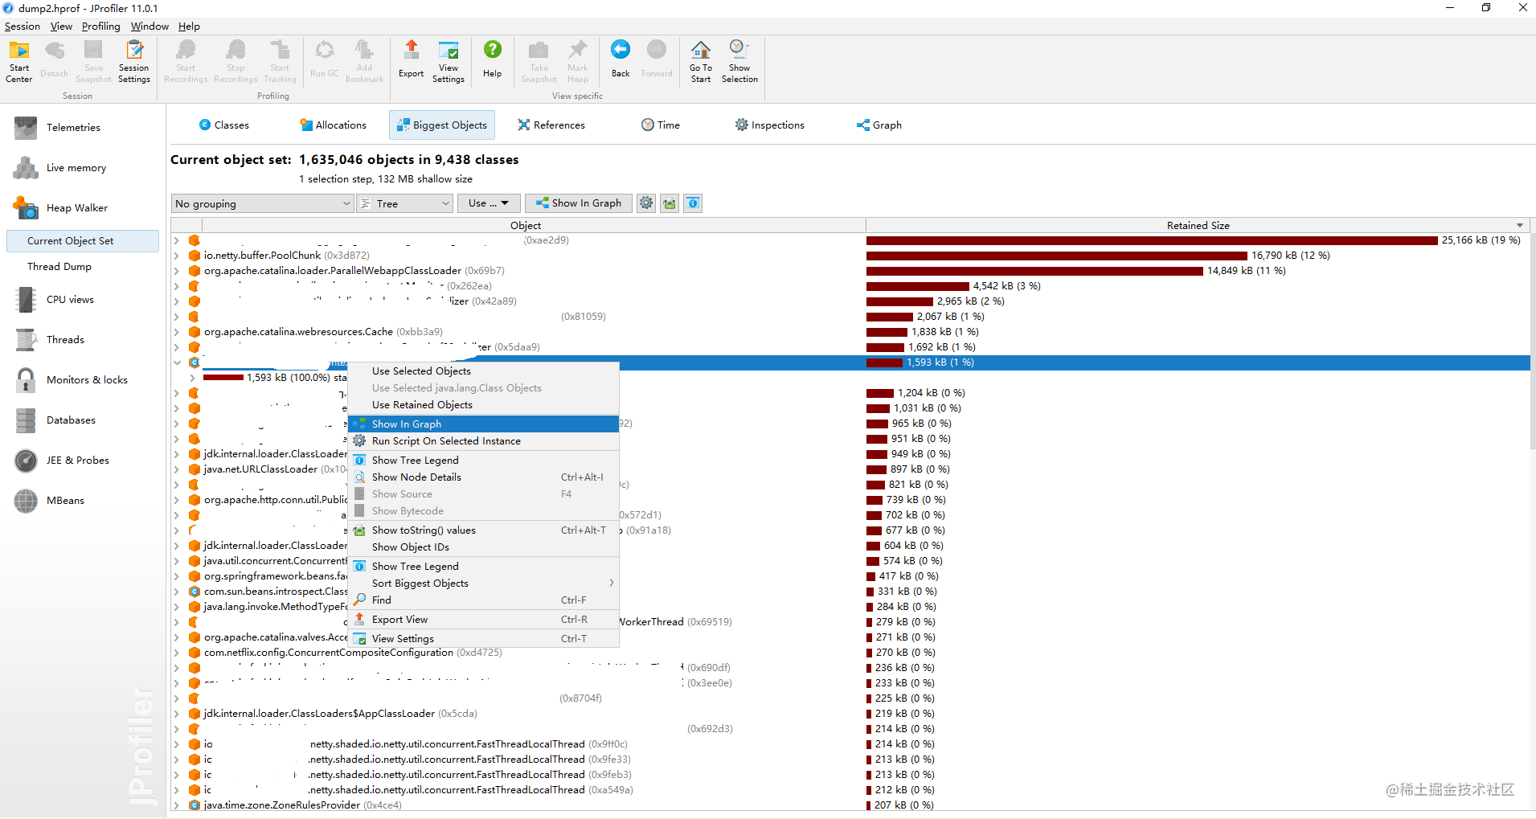Switch to the Allocations tab
1536x819 pixels.
coord(333,125)
